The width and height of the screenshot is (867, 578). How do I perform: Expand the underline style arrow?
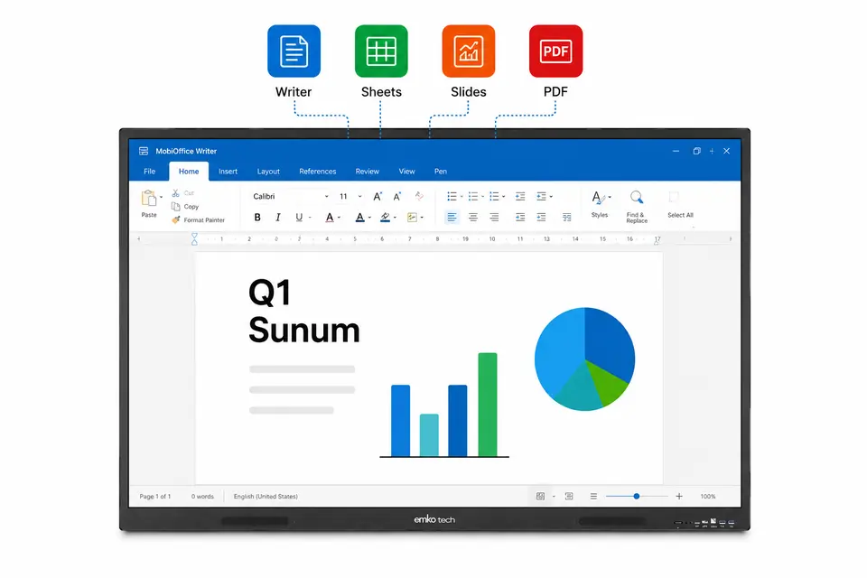click(x=310, y=218)
